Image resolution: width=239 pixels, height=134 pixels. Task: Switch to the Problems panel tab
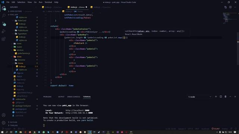[x=47, y=97]
